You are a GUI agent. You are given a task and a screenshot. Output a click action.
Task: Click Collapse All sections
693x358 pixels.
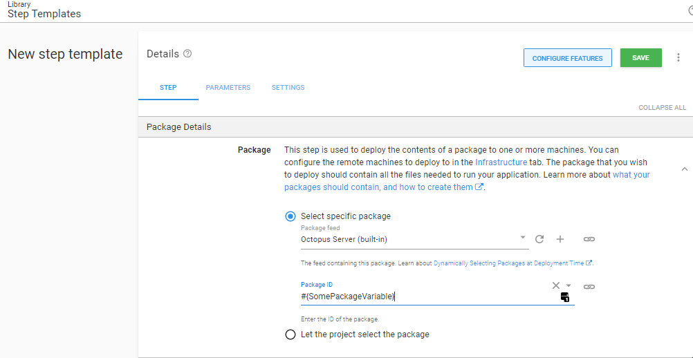(662, 108)
